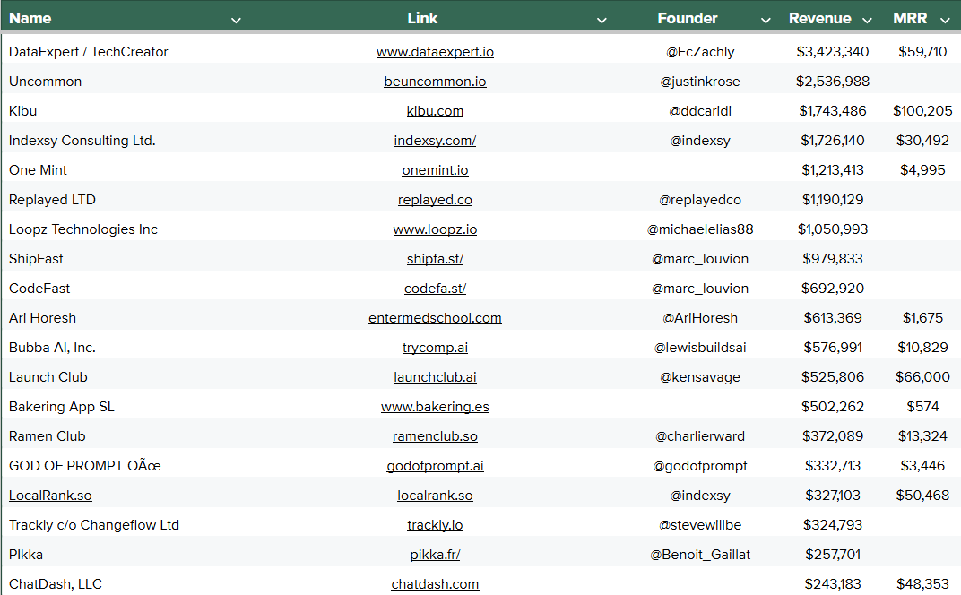Screen dimensions: 961x595
Task: Open the chatdash.com link
Action: [435, 583]
